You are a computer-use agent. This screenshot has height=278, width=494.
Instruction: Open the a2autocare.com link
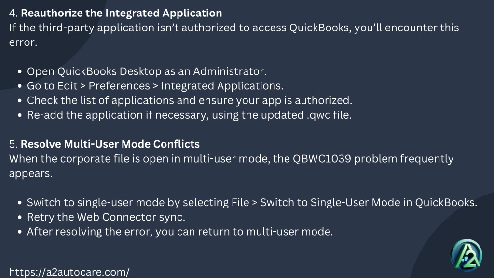(69, 272)
